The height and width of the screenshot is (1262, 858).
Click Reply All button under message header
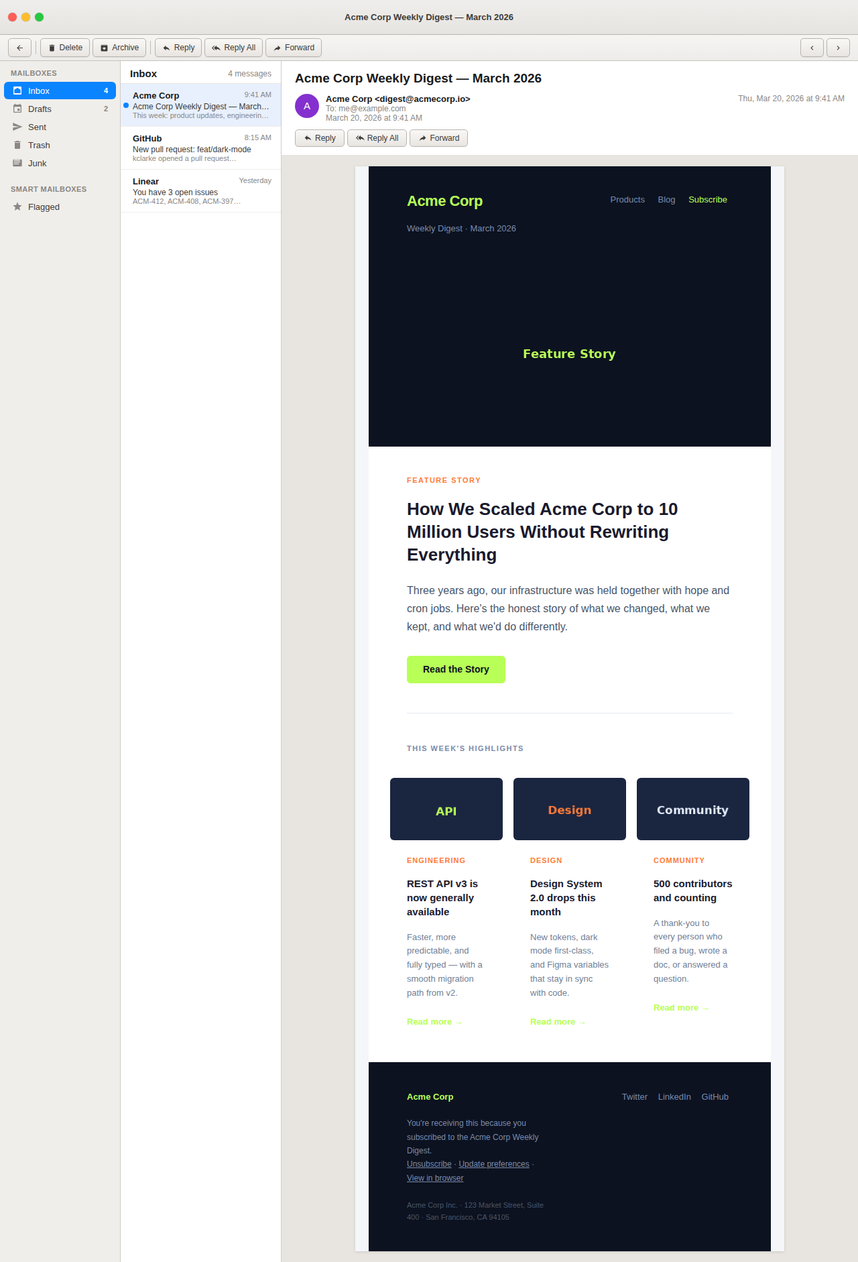377,138
